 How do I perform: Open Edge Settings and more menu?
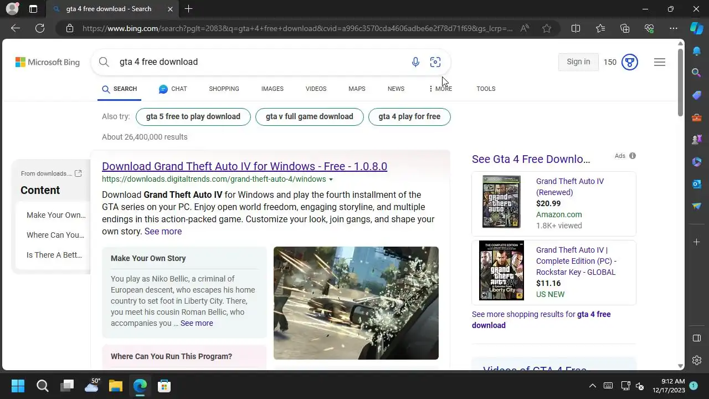click(674, 28)
